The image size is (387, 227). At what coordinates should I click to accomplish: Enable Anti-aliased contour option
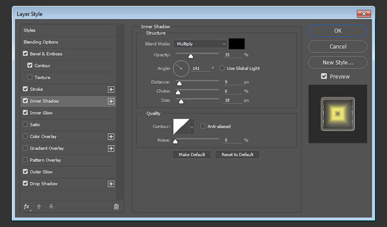click(x=202, y=127)
